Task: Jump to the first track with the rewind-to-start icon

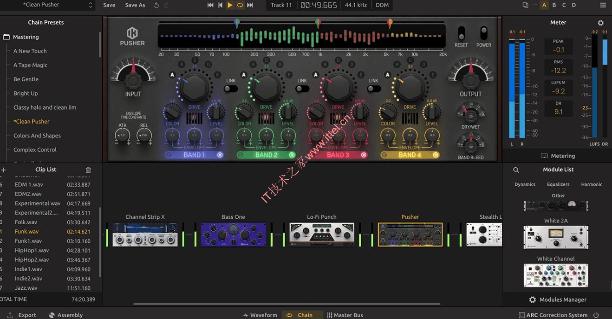Action: point(210,5)
